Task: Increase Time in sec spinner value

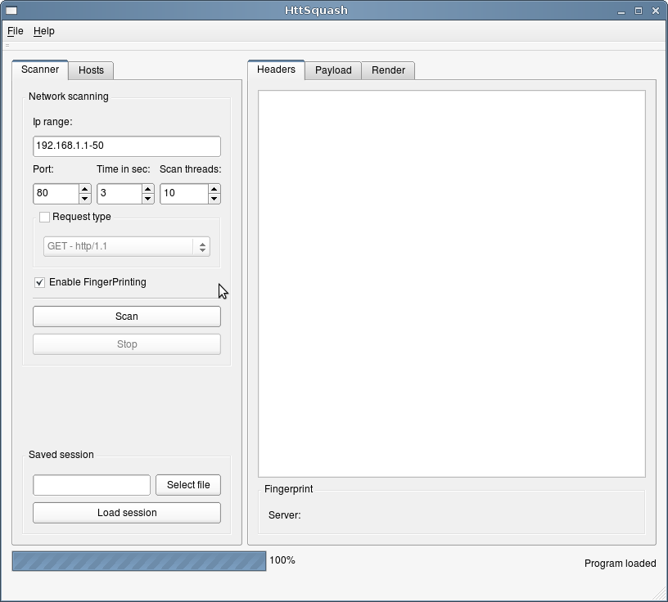Action: 147,189
